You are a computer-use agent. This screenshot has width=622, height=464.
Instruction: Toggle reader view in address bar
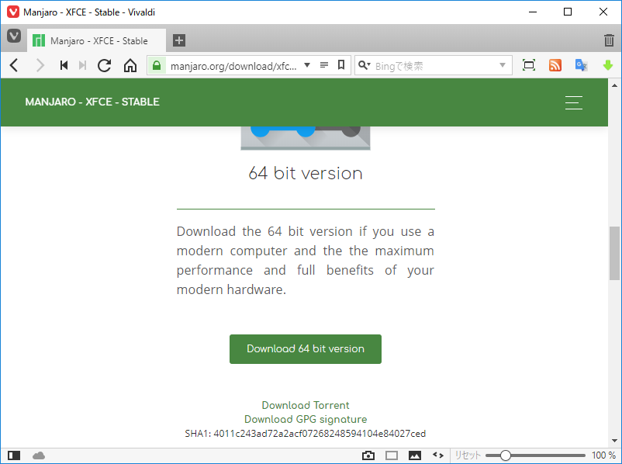(x=324, y=65)
